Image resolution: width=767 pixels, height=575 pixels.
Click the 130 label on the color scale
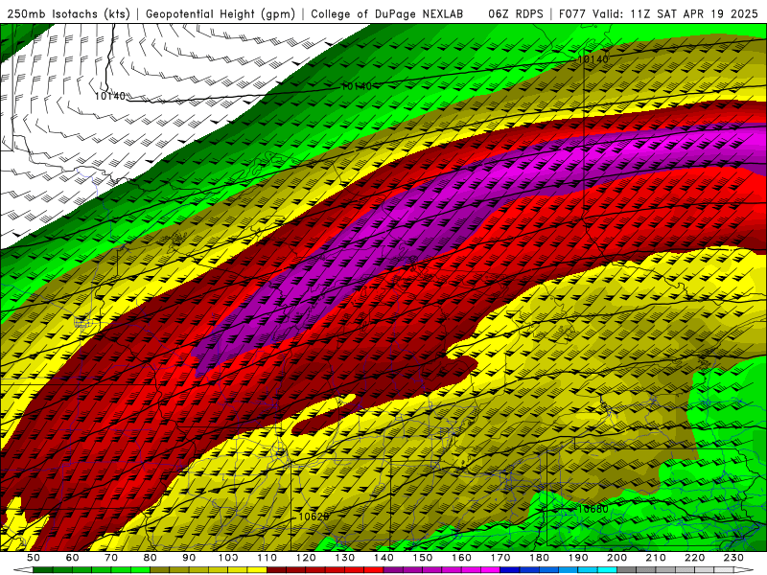[x=345, y=558]
